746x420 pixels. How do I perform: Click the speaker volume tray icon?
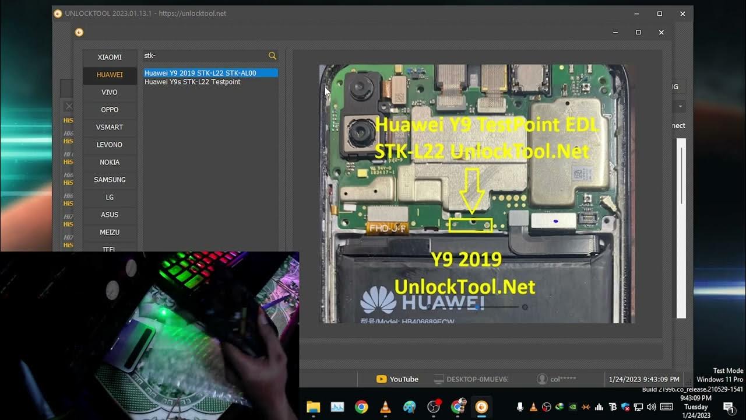[x=652, y=407]
